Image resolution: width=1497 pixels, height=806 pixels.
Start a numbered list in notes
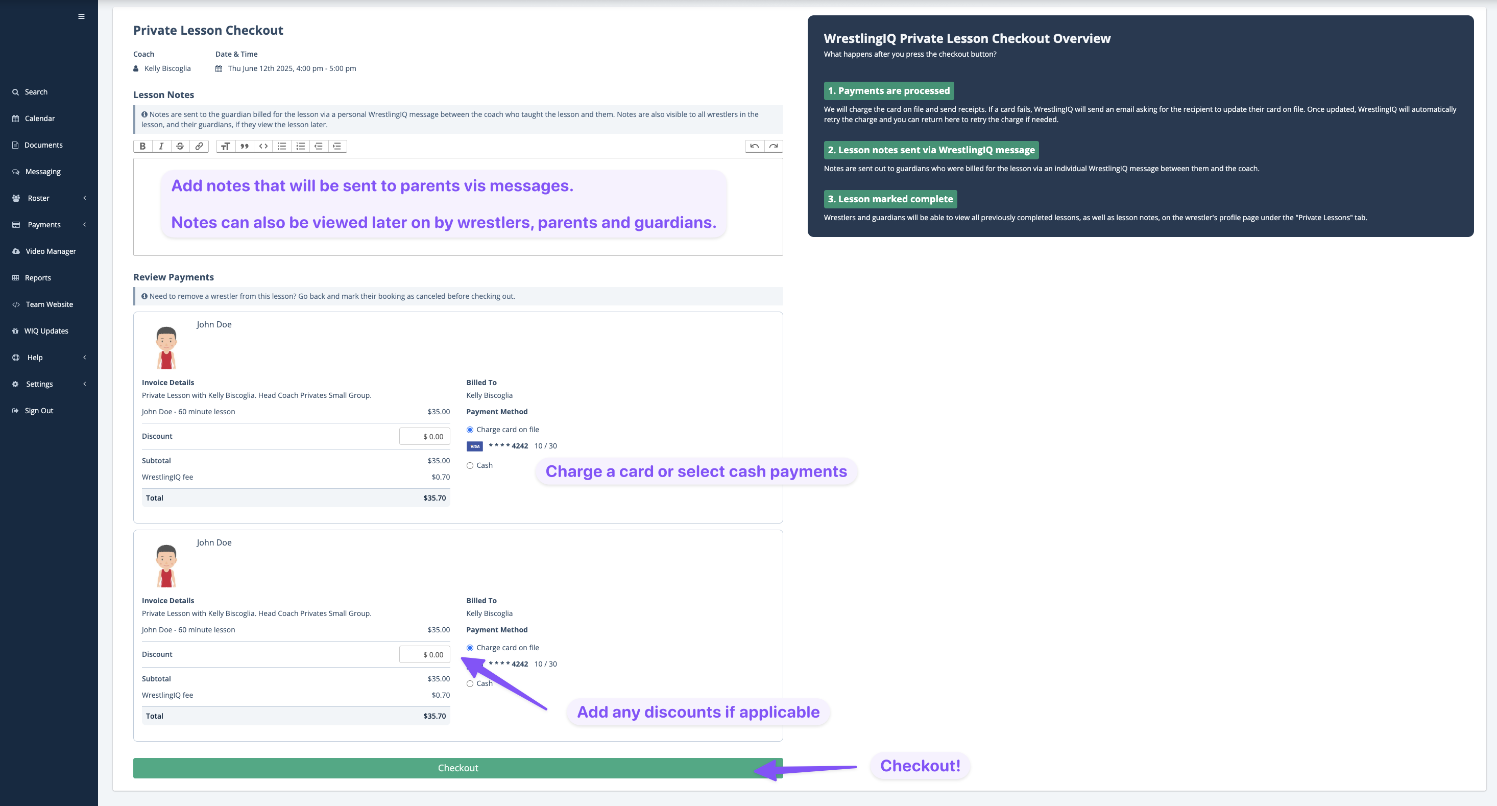[300, 146]
